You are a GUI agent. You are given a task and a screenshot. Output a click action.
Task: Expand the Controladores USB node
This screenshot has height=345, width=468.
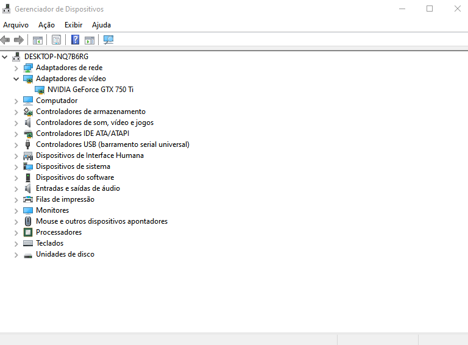click(16, 144)
